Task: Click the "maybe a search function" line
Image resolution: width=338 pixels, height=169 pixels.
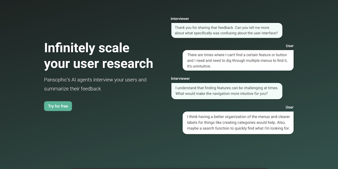Action: pyautogui.click(x=238, y=128)
